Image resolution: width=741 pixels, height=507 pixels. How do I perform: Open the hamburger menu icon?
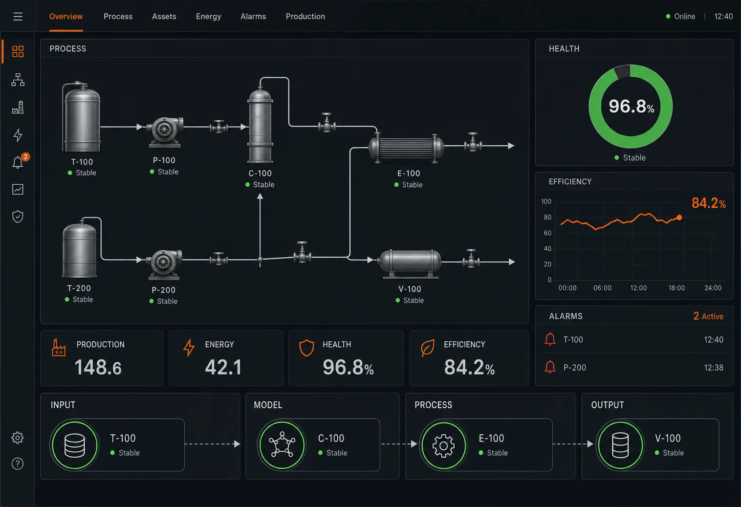pyautogui.click(x=18, y=17)
